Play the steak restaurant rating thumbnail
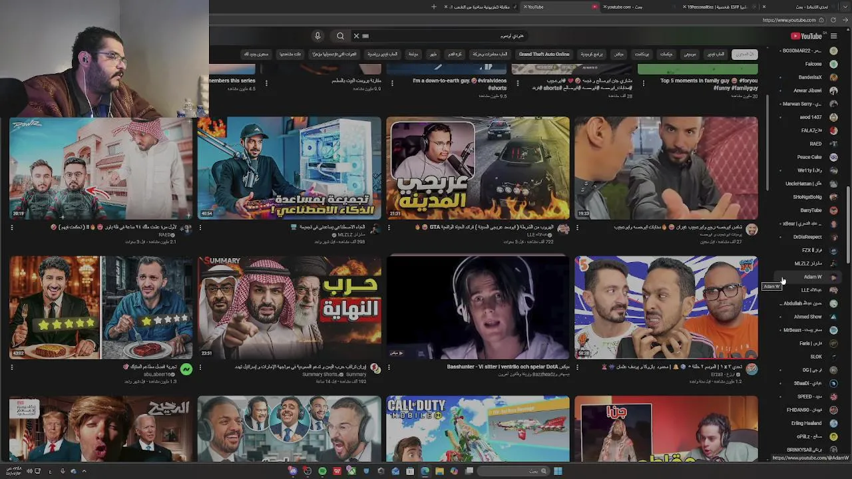Viewport: 852px width, 479px height. (101, 307)
